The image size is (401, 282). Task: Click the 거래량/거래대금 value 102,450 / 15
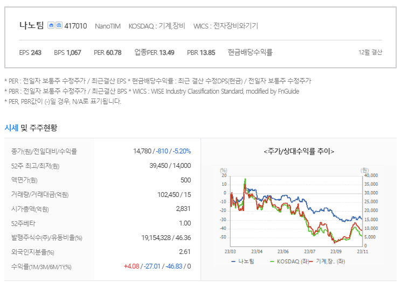coord(174,195)
